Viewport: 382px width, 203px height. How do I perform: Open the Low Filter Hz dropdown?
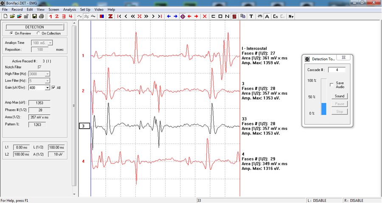[47, 81]
